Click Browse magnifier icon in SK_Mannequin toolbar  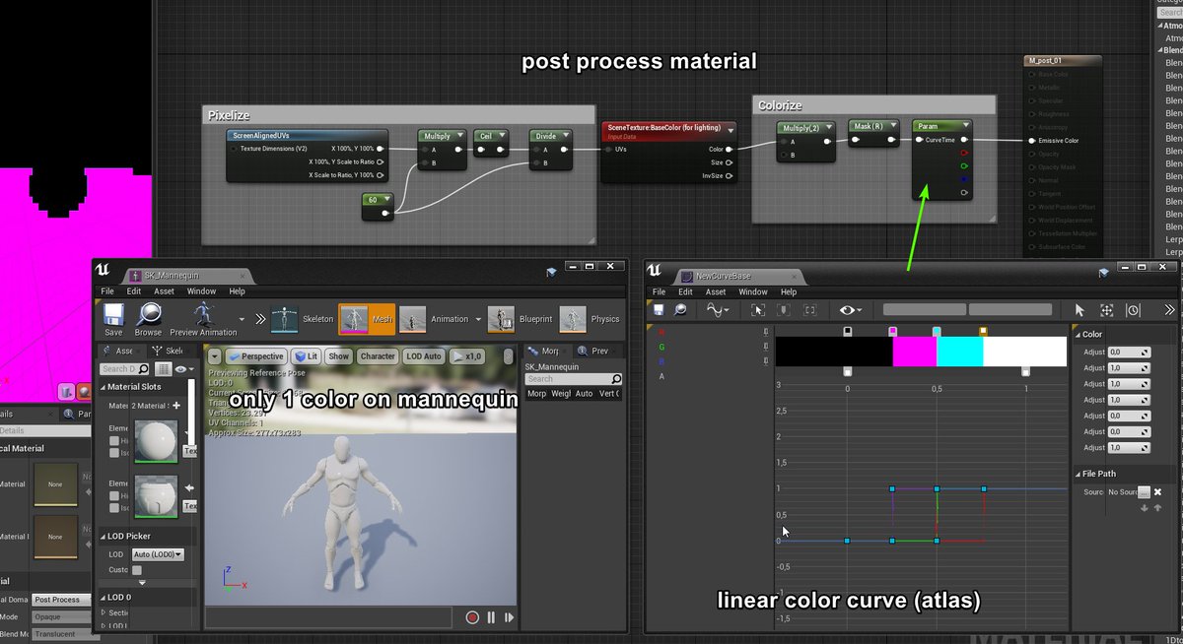[148, 314]
